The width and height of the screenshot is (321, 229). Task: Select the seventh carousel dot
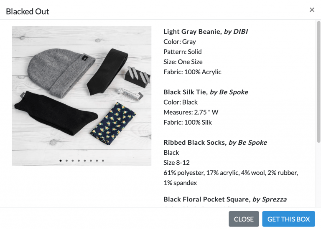point(97,161)
